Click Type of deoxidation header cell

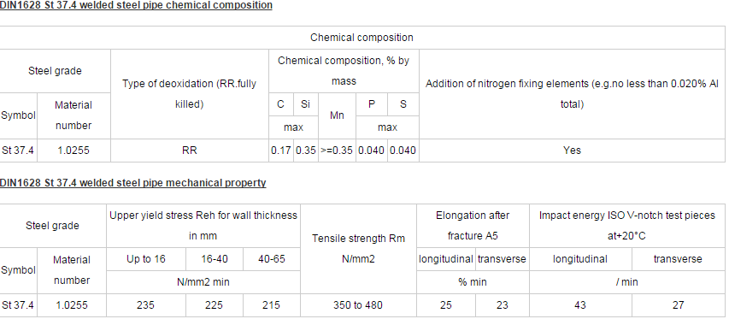coord(190,94)
